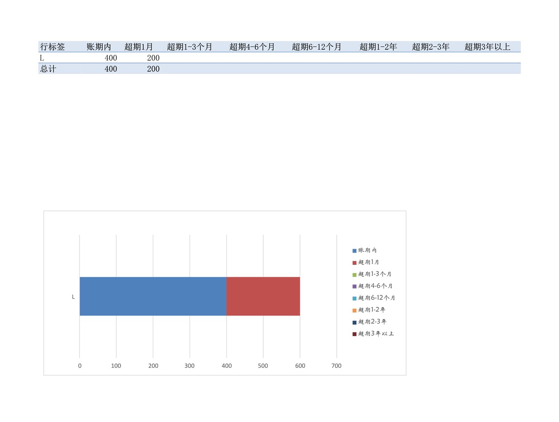Select the 超期4-6个月 column header
Image resolution: width=559 pixels, height=422 pixels.
[252, 47]
